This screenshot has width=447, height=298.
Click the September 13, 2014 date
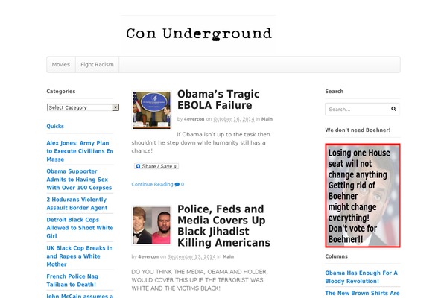click(191, 256)
